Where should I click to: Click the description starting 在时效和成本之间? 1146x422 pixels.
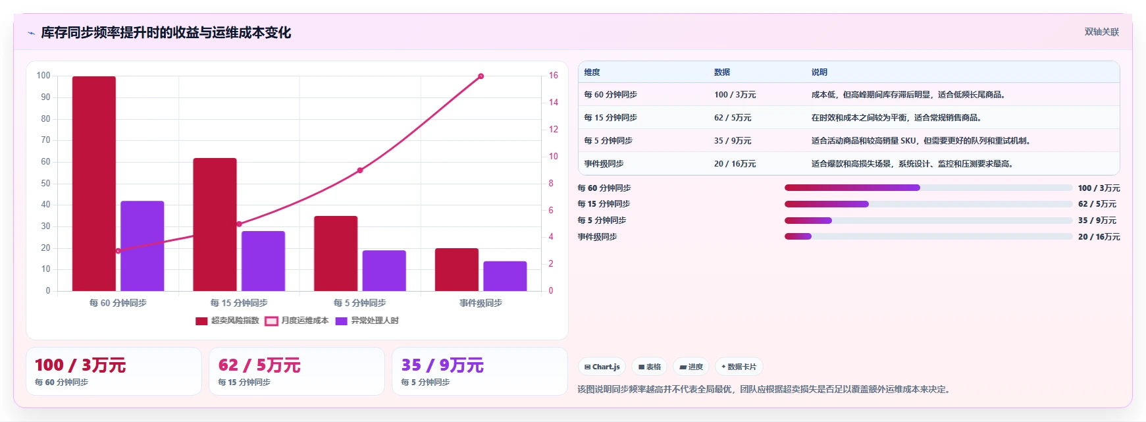(x=896, y=118)
